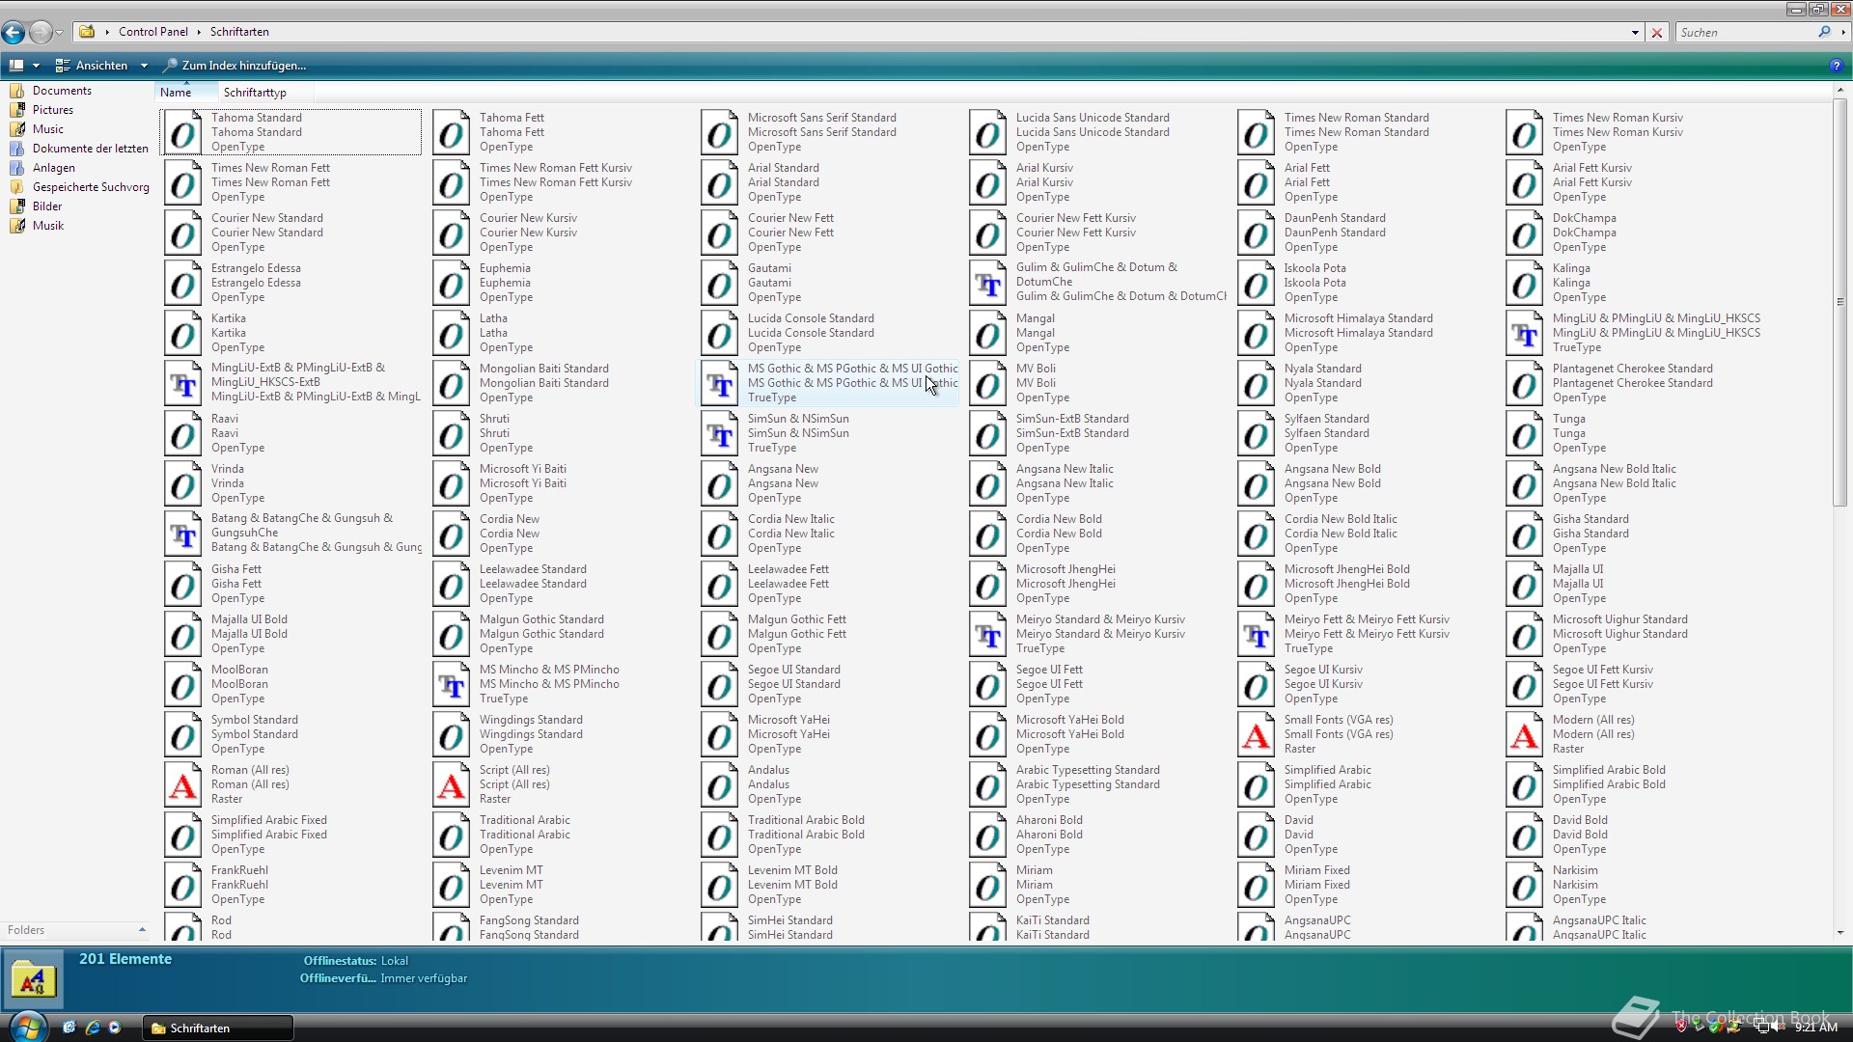Screen dimensions: 1853x1042
Task: Select the MS Mincho & MS PMincho icon
Action: point(451,684)
